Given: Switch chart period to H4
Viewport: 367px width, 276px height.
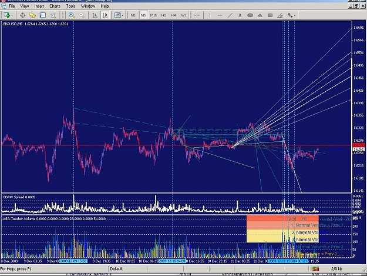Looking at the screenshot, I should coord(173,15).
